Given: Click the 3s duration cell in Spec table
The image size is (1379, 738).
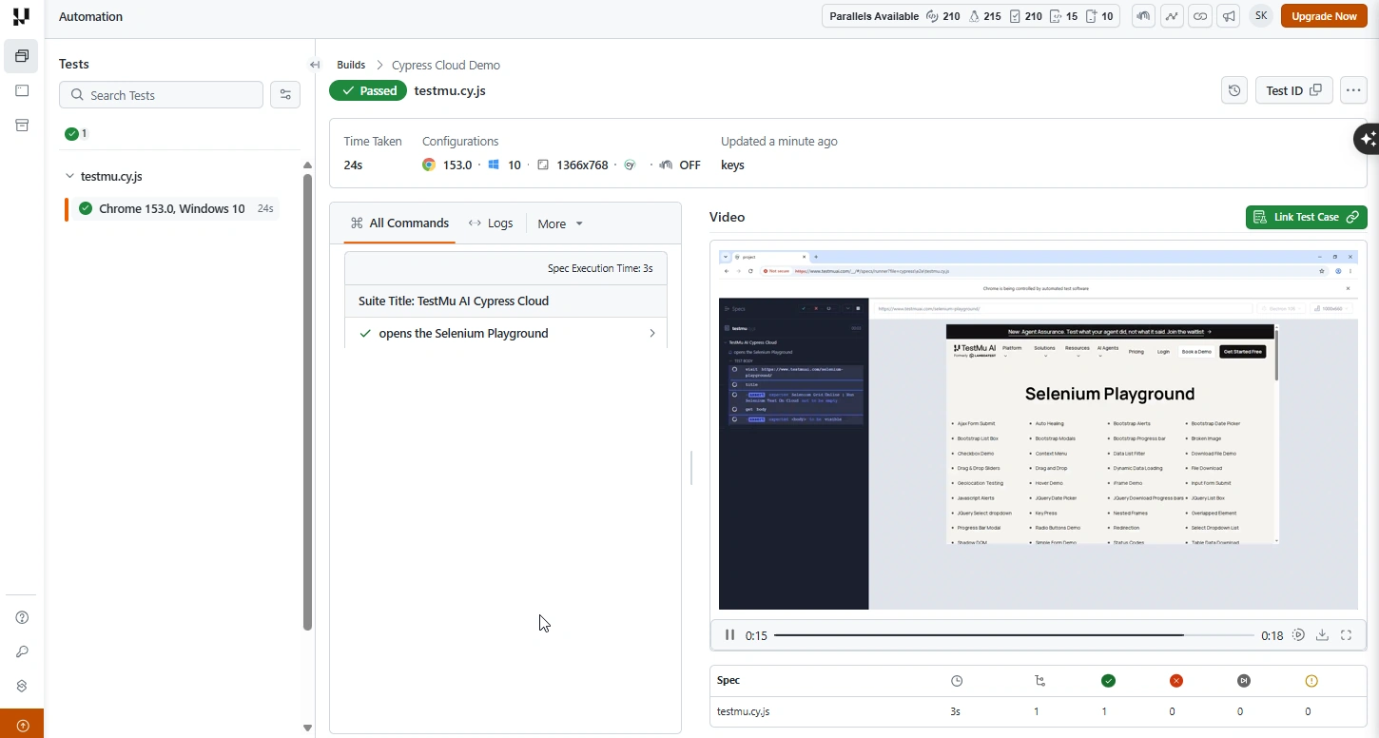Looking at the screenshot, I should (956, 711).
